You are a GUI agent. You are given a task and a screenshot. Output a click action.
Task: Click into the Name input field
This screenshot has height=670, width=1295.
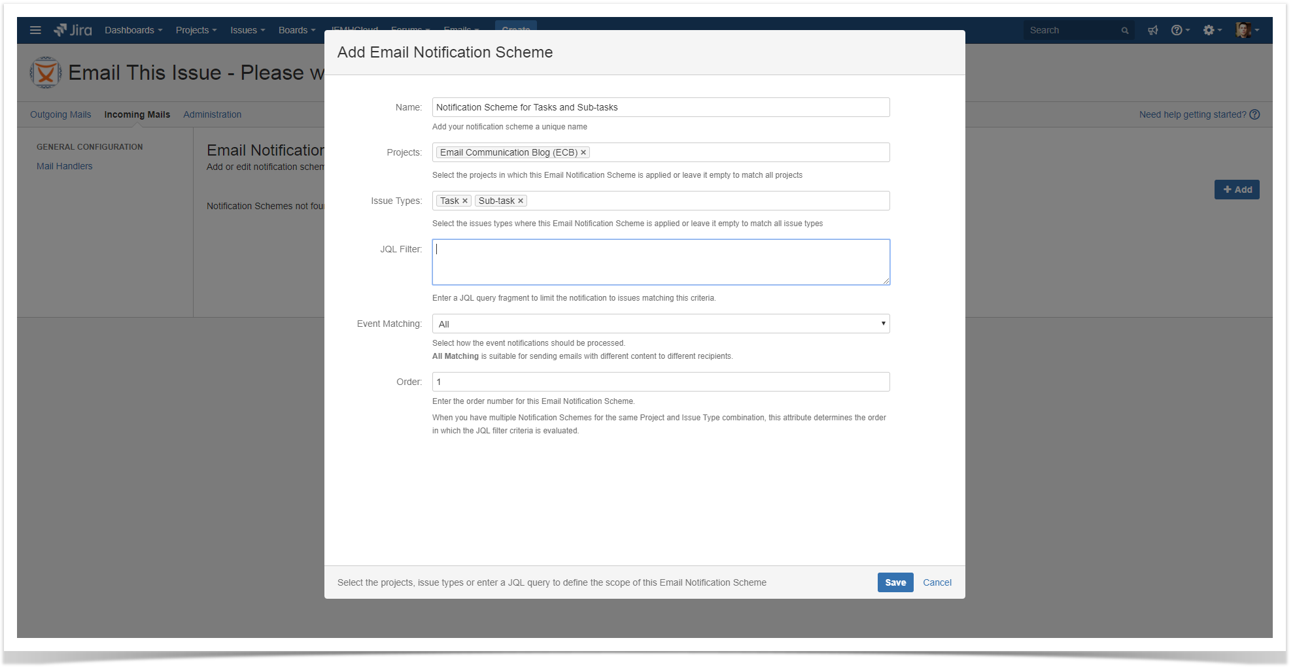(661, 107)
